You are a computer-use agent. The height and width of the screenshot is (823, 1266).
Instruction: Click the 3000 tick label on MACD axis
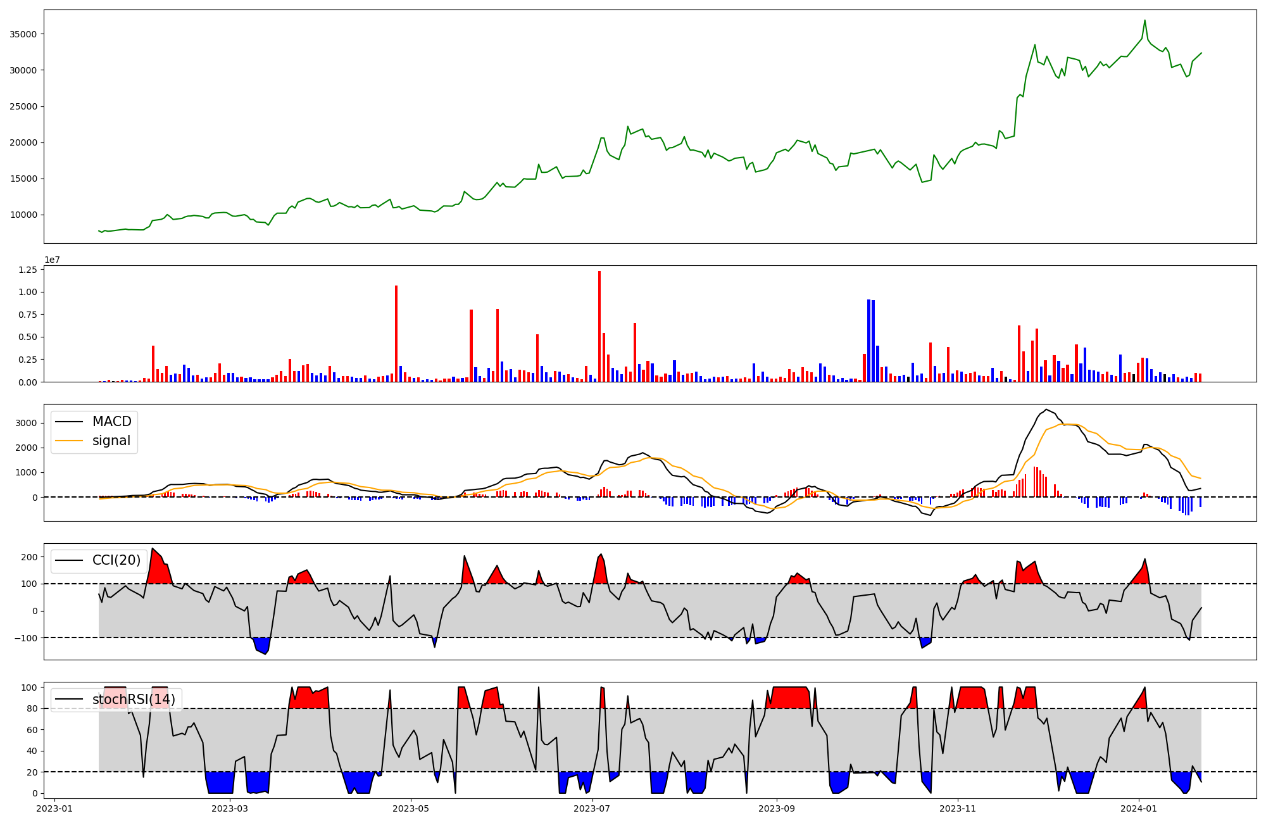click(27, 423)
